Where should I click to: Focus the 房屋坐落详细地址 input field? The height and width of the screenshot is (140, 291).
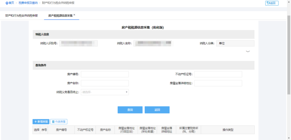[218, 83]
